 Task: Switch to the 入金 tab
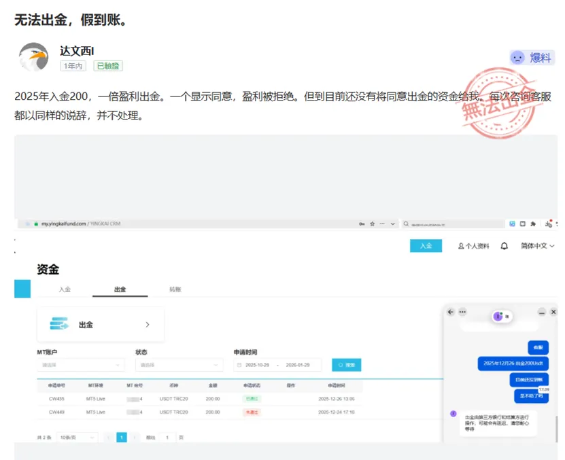coord(65,289)
